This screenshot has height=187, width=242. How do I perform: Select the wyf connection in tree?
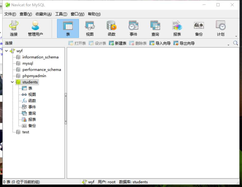click(19, 51)
